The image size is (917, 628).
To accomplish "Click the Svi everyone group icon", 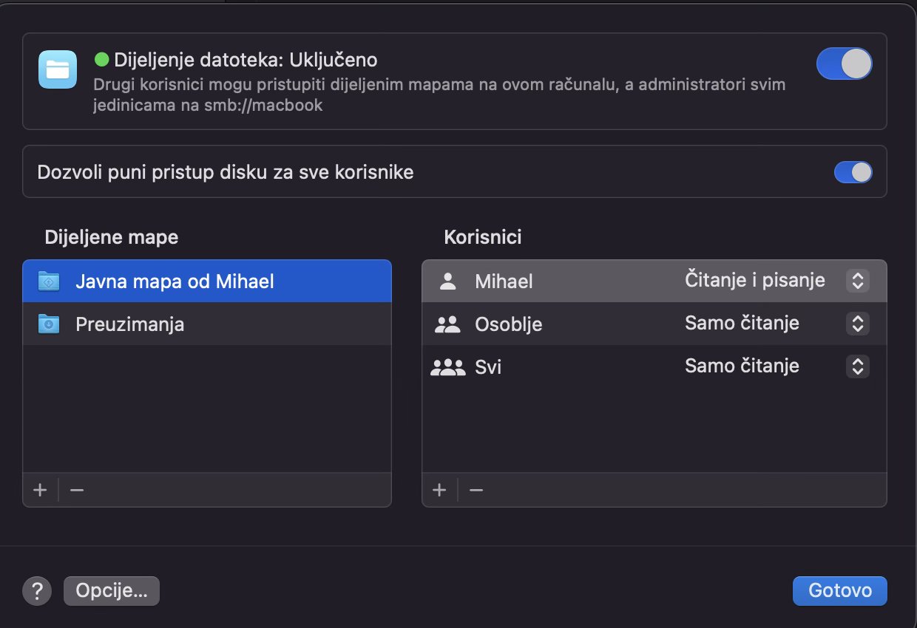I will click(447, 366).
